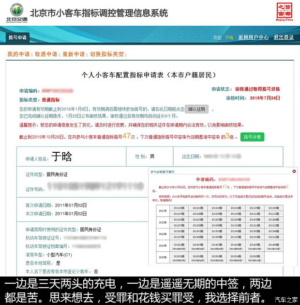Click the 2015年 row header in popup

point(163,257)
